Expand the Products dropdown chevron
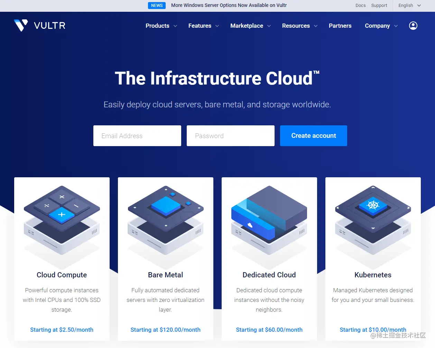The height and width of the screenshot is (348, 435). [x=175, y=26]
